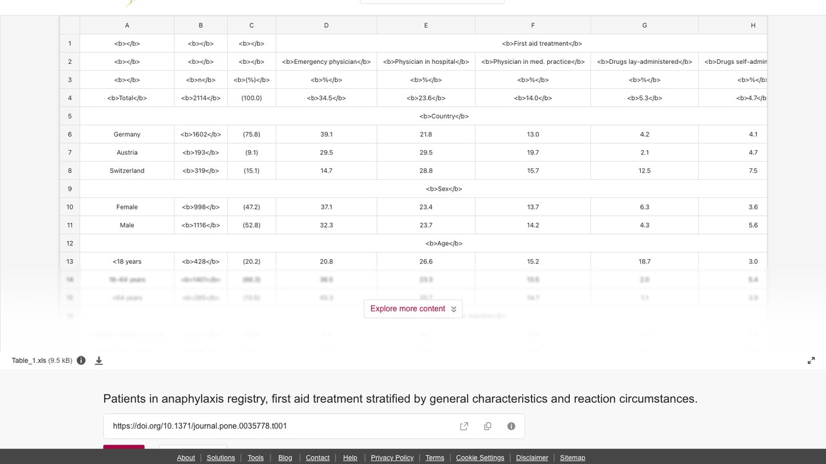Select row 13 header

70,262
